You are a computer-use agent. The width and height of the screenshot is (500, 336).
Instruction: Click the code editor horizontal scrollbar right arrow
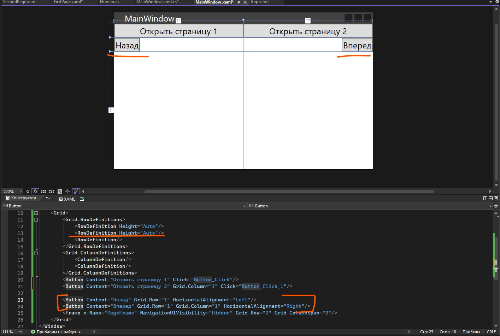pyautogui.click(x=409, y=331)
